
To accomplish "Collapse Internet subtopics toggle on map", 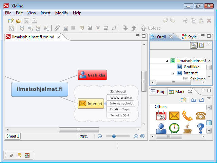I will [x=105, y=104].
